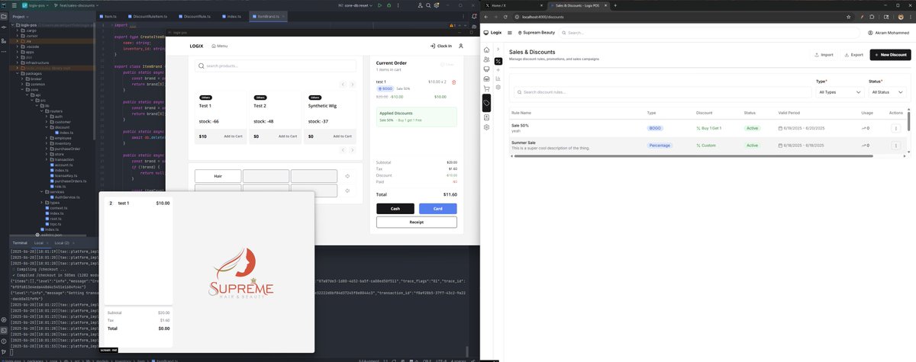
Task: Open the Home icon in Logix sidebar
Action: tap(486, 50)
